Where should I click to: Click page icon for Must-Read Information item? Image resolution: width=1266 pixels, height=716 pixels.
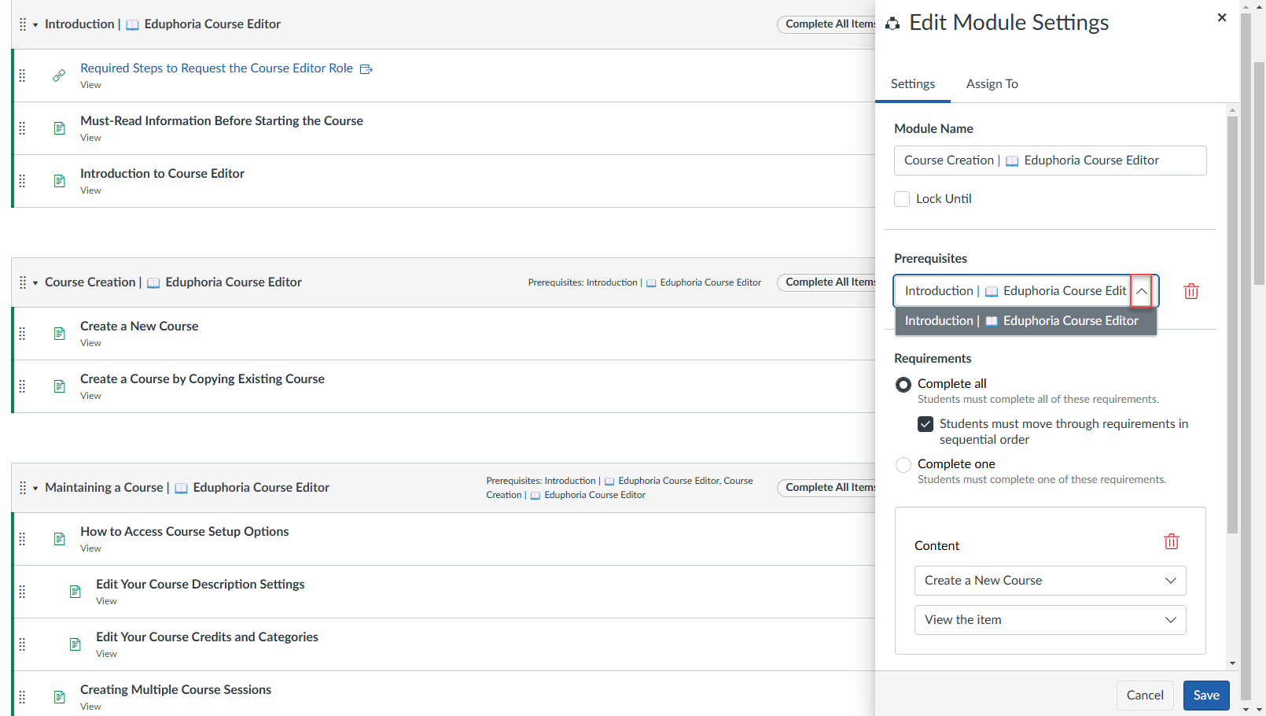coord(59,128)
